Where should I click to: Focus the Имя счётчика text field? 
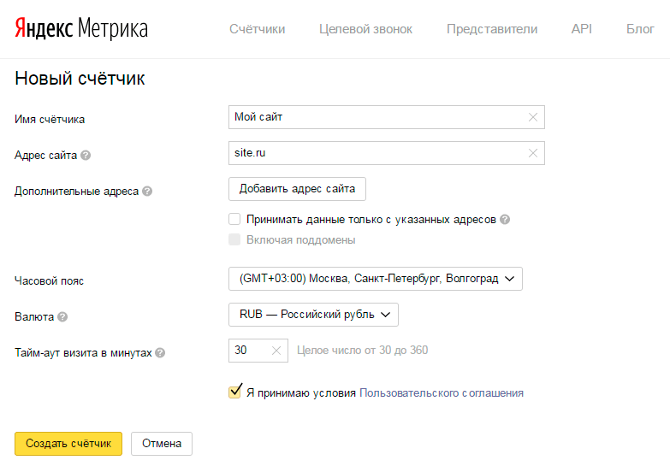386,117
